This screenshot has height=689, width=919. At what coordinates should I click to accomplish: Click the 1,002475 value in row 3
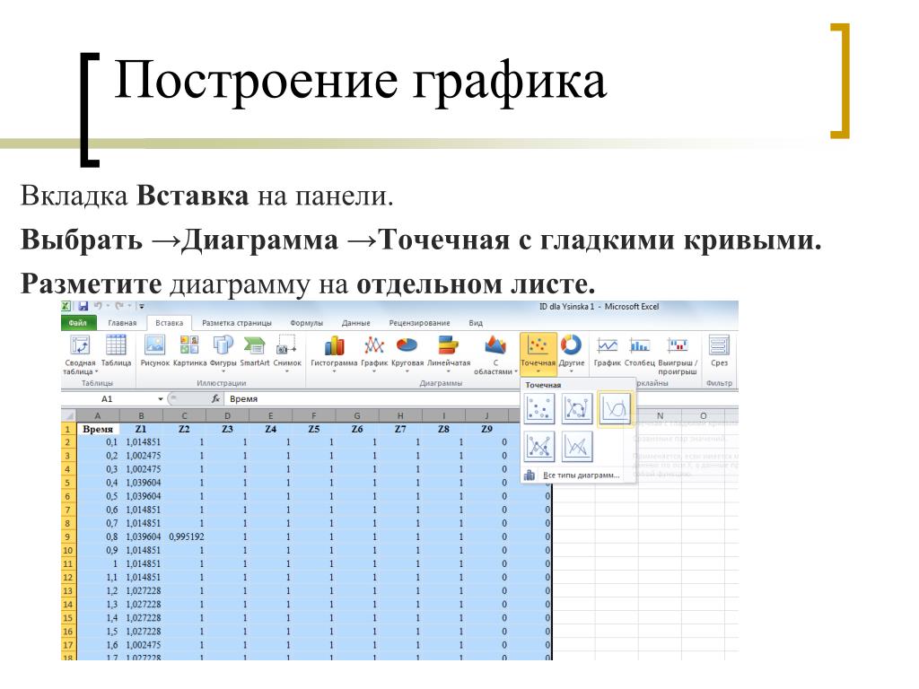point(141,456)
